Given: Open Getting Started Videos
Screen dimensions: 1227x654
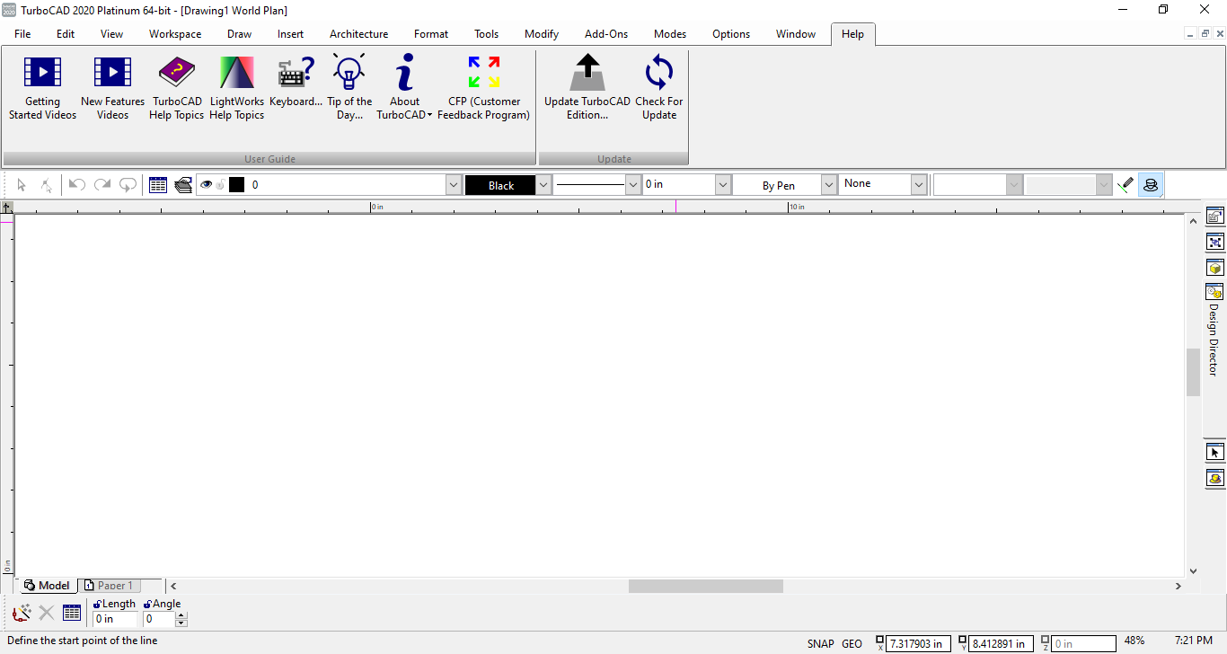Looking at the screenshot, I should coord(42,88).
